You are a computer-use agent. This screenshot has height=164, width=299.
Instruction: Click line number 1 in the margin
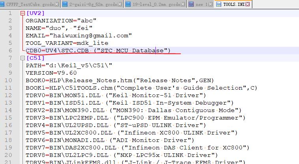coord(10,13)
